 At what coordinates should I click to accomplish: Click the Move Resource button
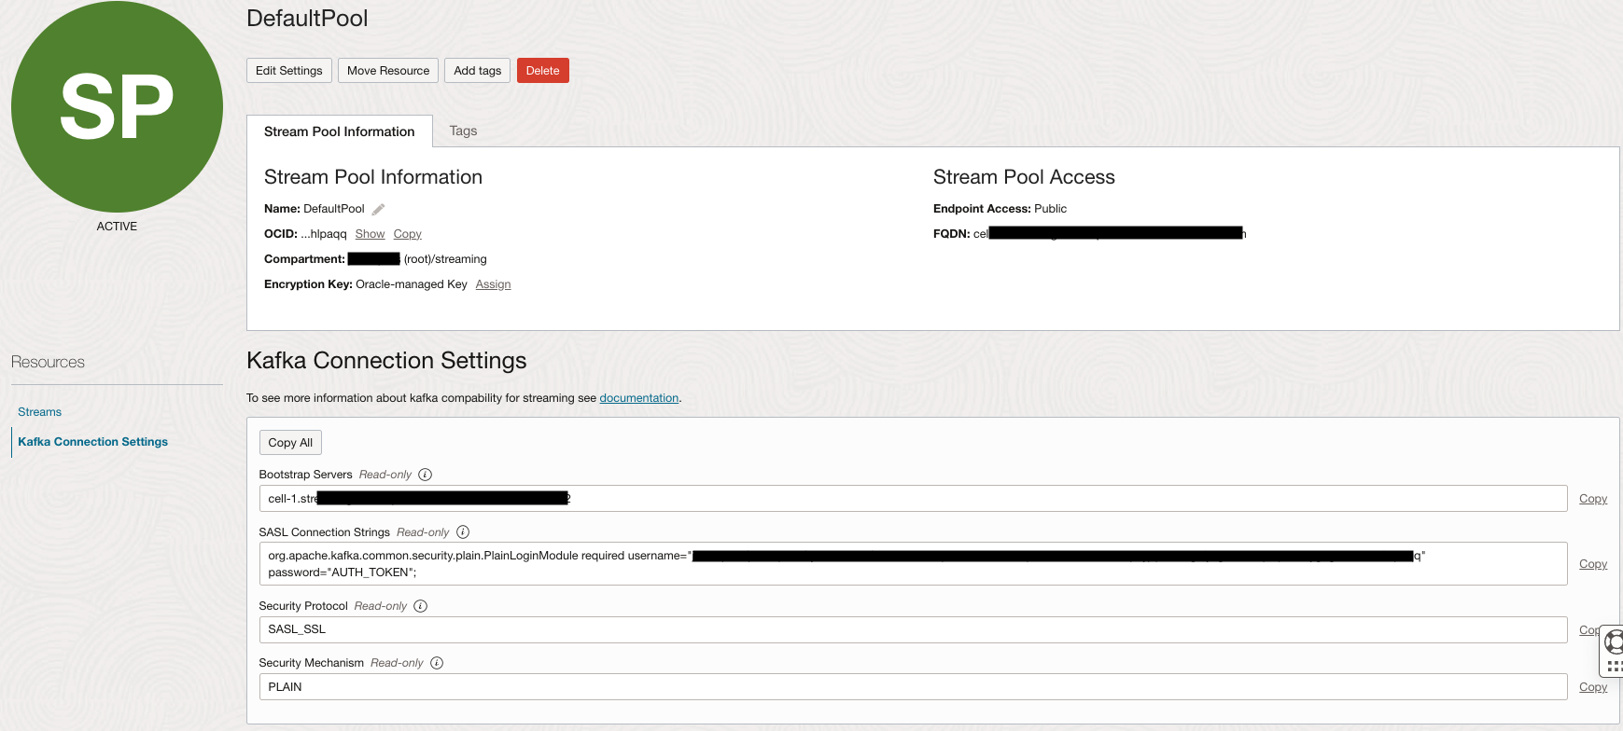[x=388, y=71]
